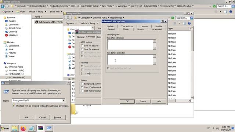Viewport: 235px width, 132px height.
Task: Click help icon in main Explorer window
Action: [231, 11]
